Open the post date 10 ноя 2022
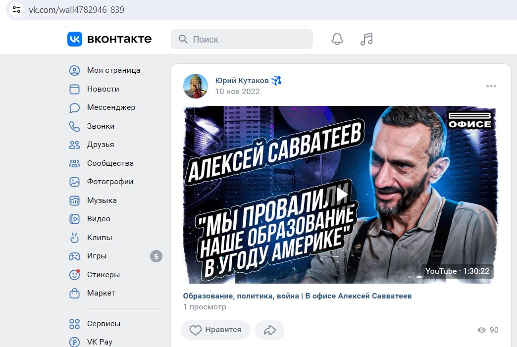Viewport: 517px width, 347px height. click(x=237, y=92)
